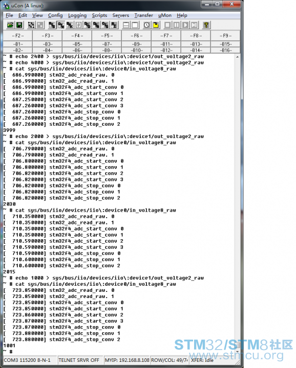
Task: Click the clock timestamp icon
Action: coord(146,25)
